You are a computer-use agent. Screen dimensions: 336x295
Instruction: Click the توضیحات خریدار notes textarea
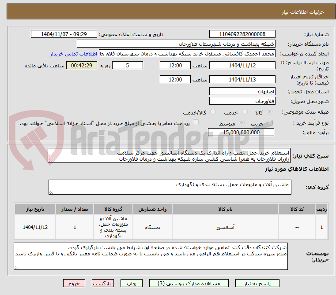coord(151,256)
